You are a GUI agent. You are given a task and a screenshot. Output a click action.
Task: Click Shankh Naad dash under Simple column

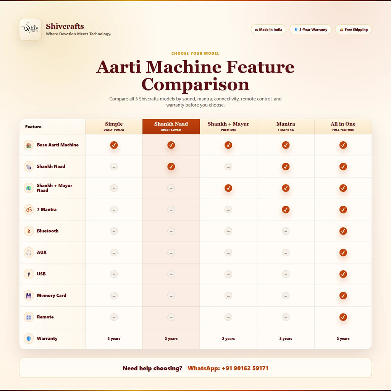click(x=114, y=166)
